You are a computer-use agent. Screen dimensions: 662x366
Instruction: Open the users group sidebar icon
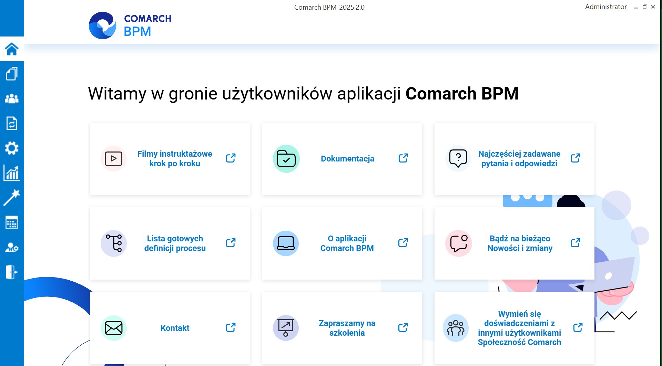[12, 99]
